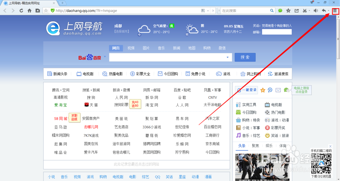This screenshot has width=340, height=181.
Task: Expand the address bar history dropdown
Action: (x=208, y=11)
